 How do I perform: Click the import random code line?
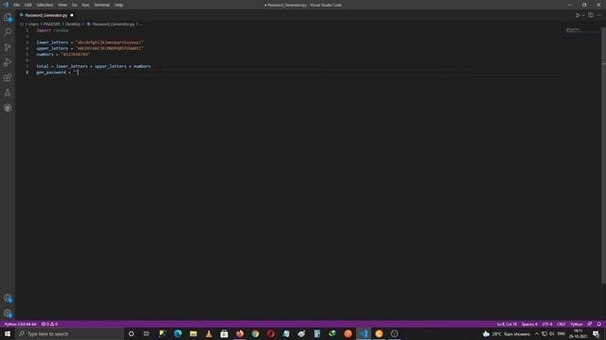52,30
